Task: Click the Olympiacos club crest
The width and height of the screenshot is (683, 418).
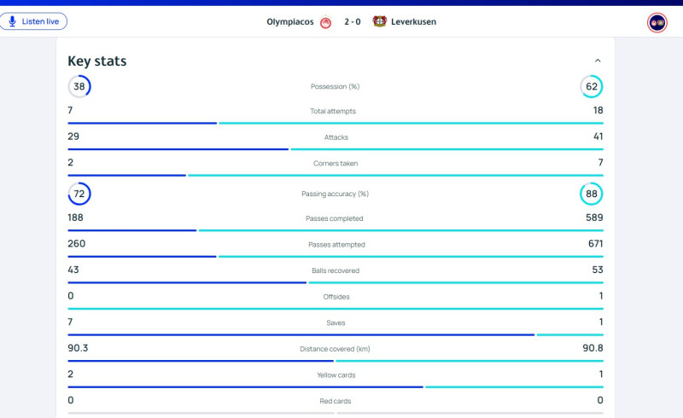Action: click(x=325, y=22)
